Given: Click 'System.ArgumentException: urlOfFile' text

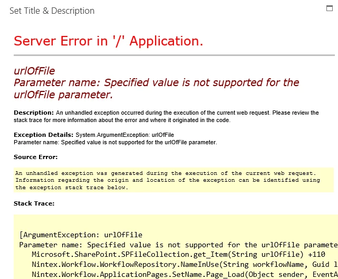Looking at the screenshot, I should pos(124,135).
